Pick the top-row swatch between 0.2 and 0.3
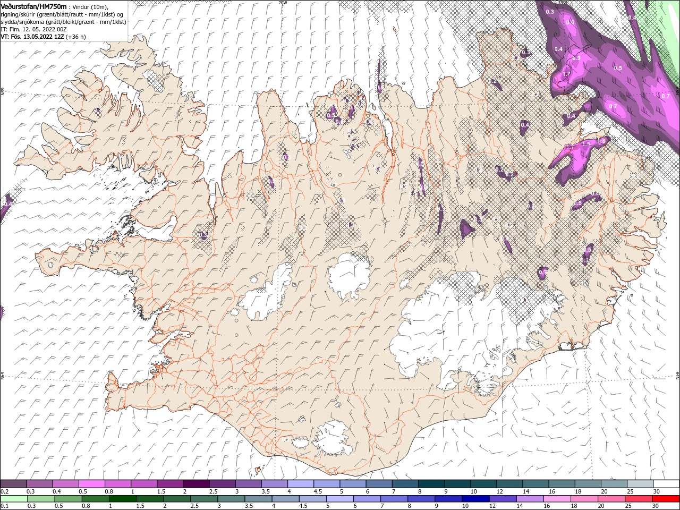This screenshot has width=680, height=510. (14, 484)
